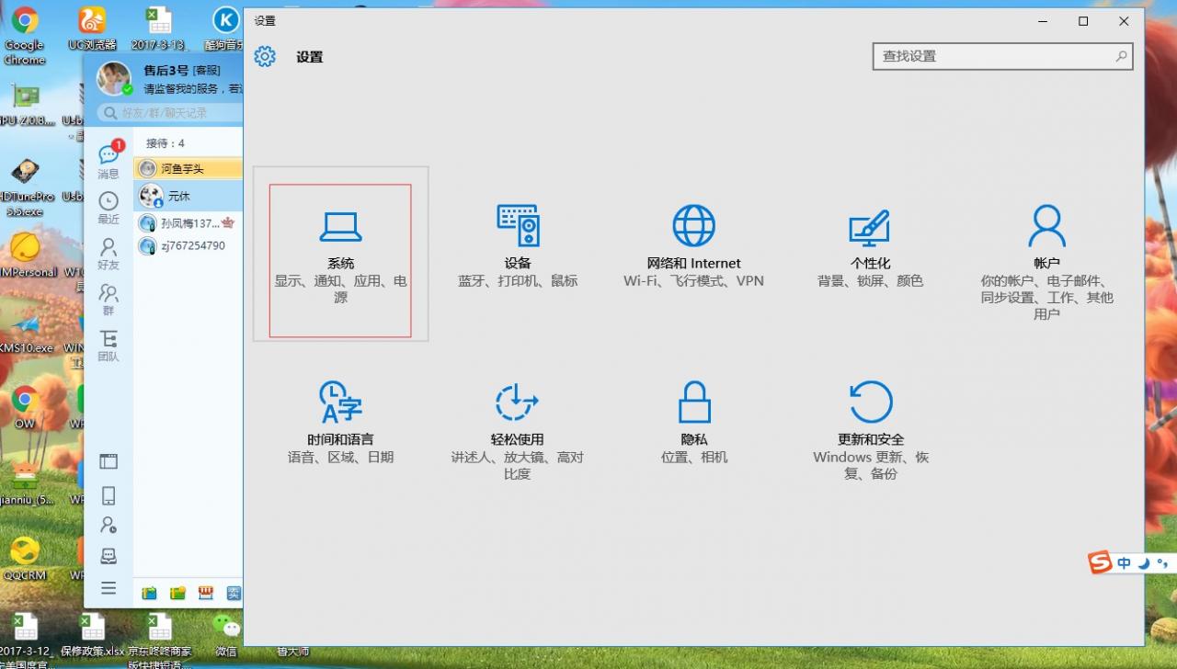Open 好友 (Friends) tab in chat sidebar
The height and width of the screenshot is (669, 1177).
click(x=109, y=253)
